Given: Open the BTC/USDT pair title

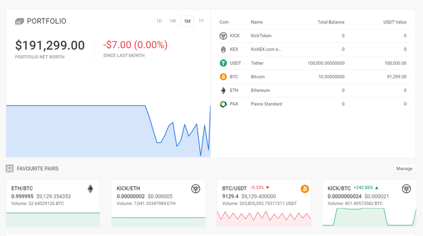Looking at the screenshot, I should (x=234, y=188).
